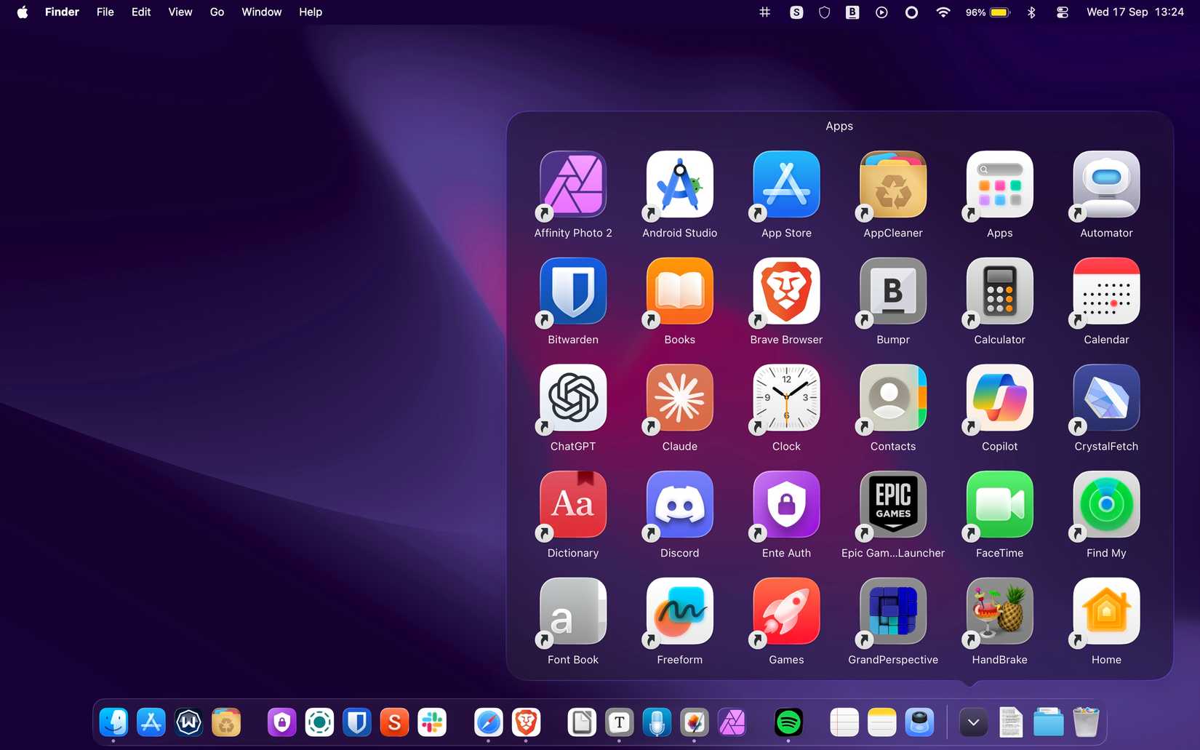
Task: Open Affinity Photo 2 from the Apps grid
Action: 573,184
